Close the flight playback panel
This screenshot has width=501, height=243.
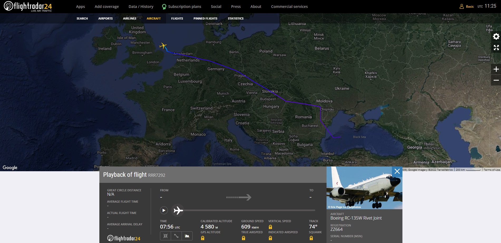[397, 171]
